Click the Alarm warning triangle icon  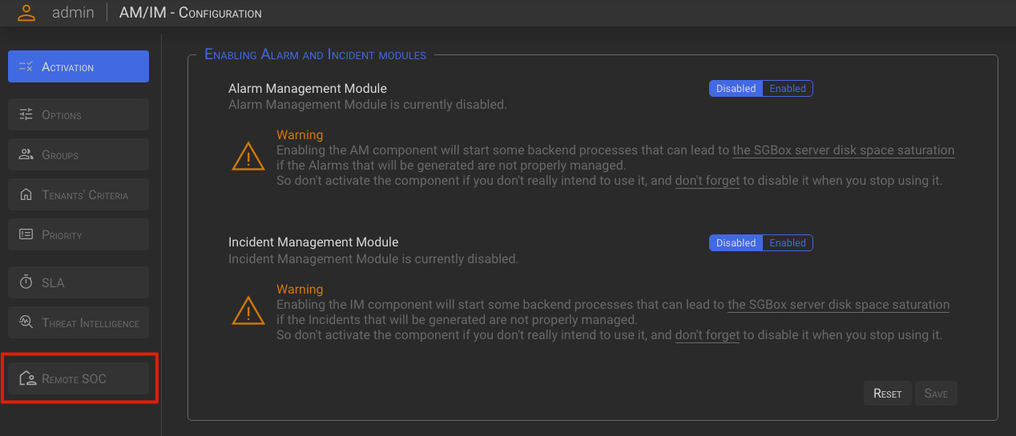(248, 156)
